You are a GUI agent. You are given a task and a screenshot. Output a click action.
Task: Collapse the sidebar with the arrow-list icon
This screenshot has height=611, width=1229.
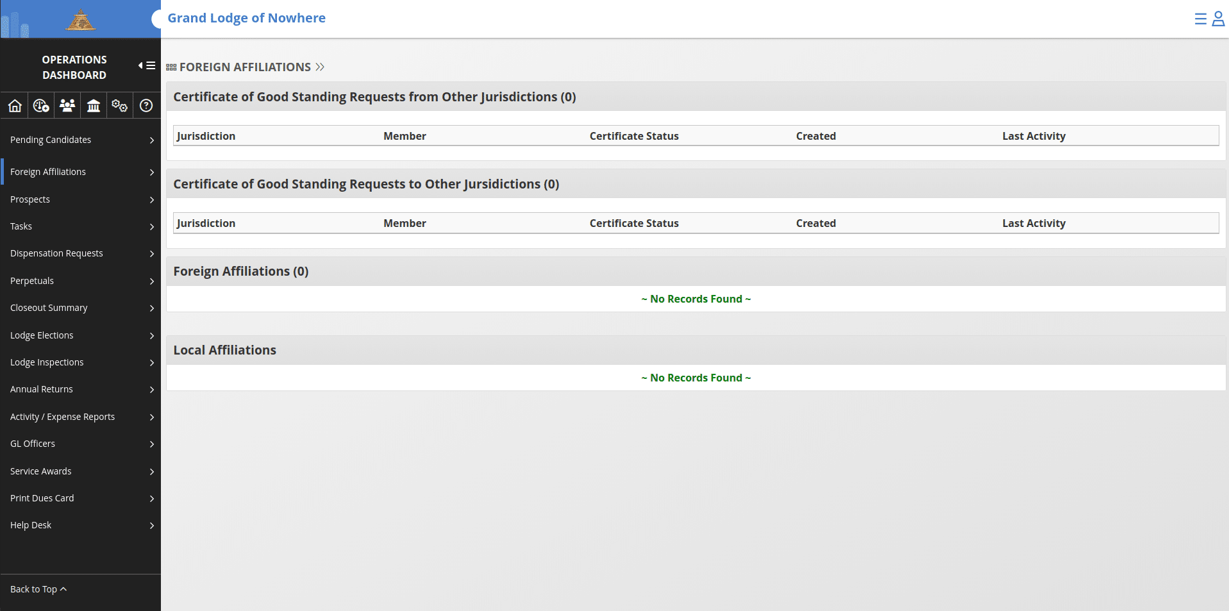click(x=147, y=65)
